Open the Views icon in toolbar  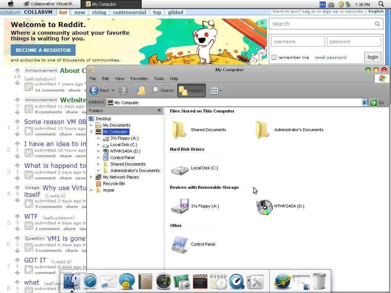click(x=214, y=91)
